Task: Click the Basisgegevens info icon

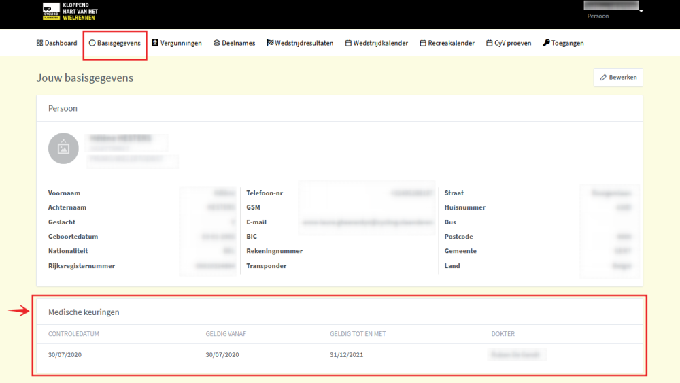Action: [x=92, y=43]
